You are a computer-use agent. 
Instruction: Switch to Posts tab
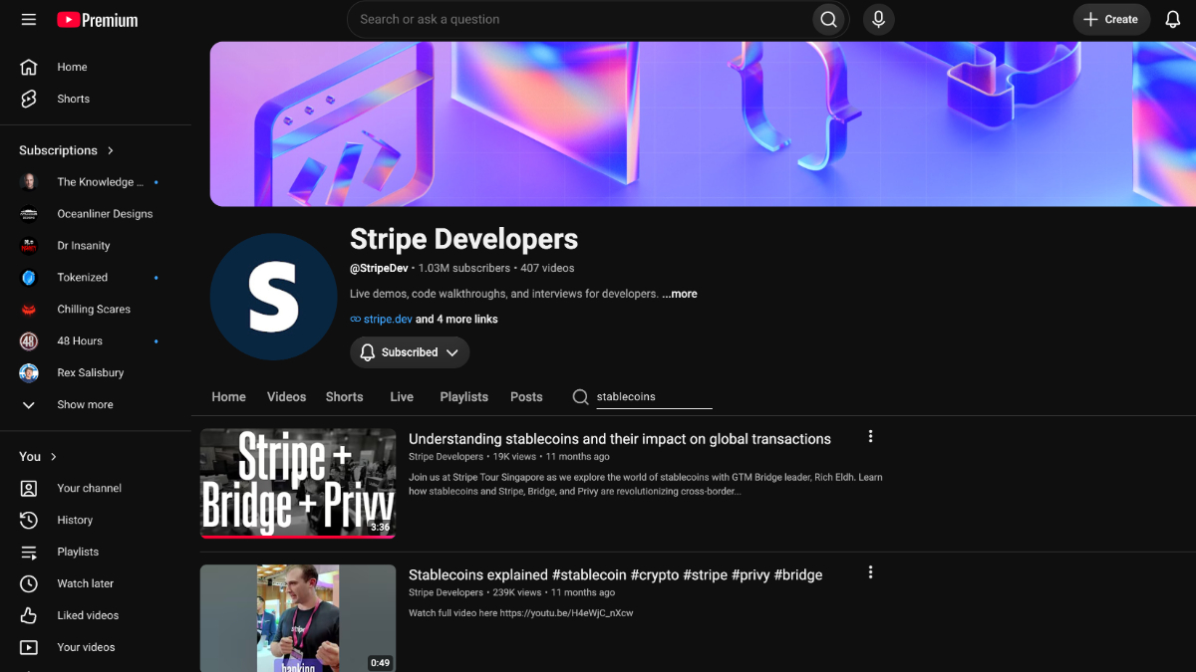526,396
